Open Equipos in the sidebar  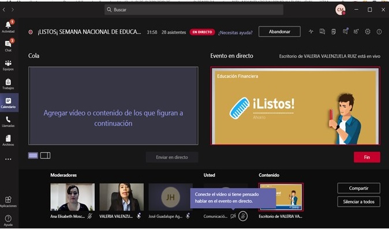[x=8, y=65]
